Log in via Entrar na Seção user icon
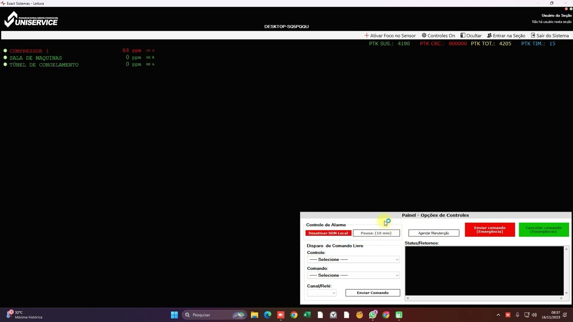573x322 pixels. pos(489,35)
